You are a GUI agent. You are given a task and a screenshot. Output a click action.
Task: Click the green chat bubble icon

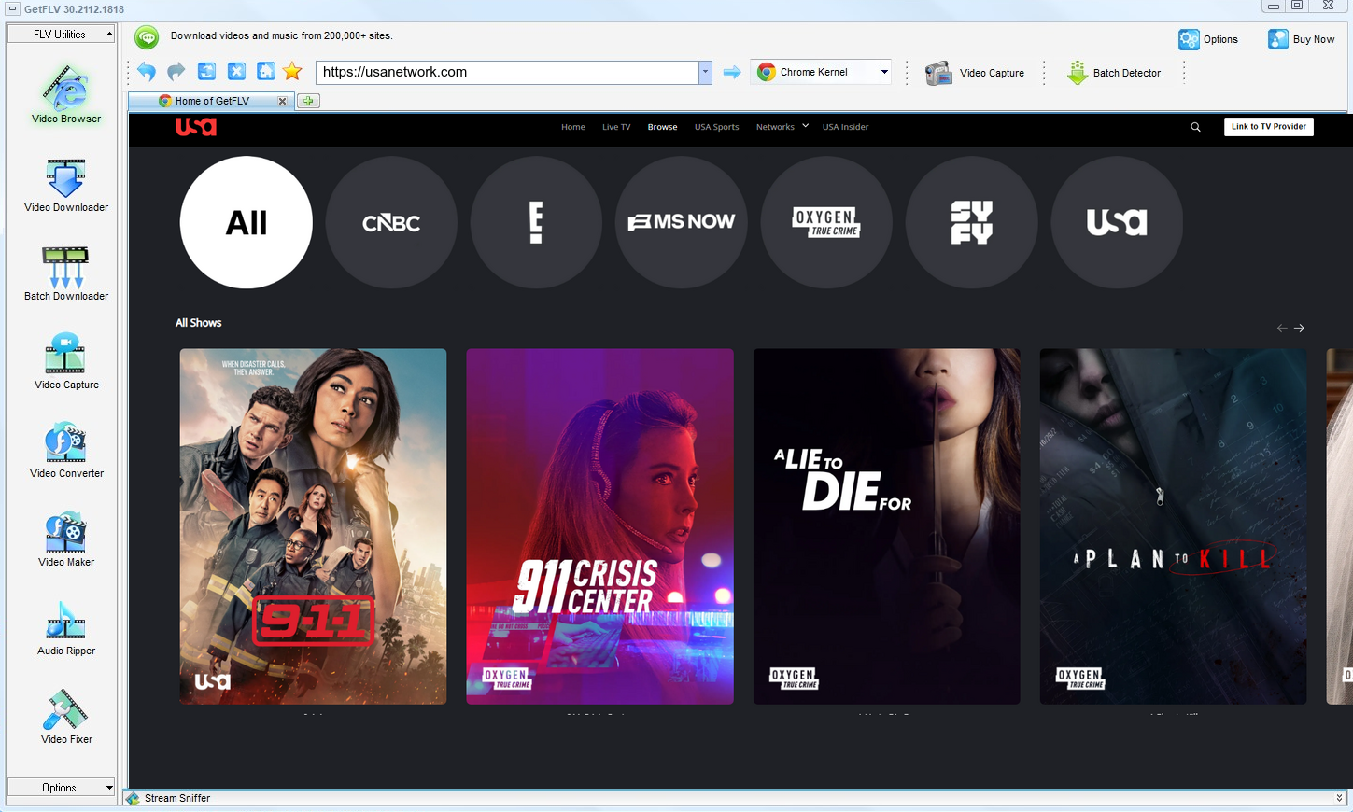click(147, 37)
